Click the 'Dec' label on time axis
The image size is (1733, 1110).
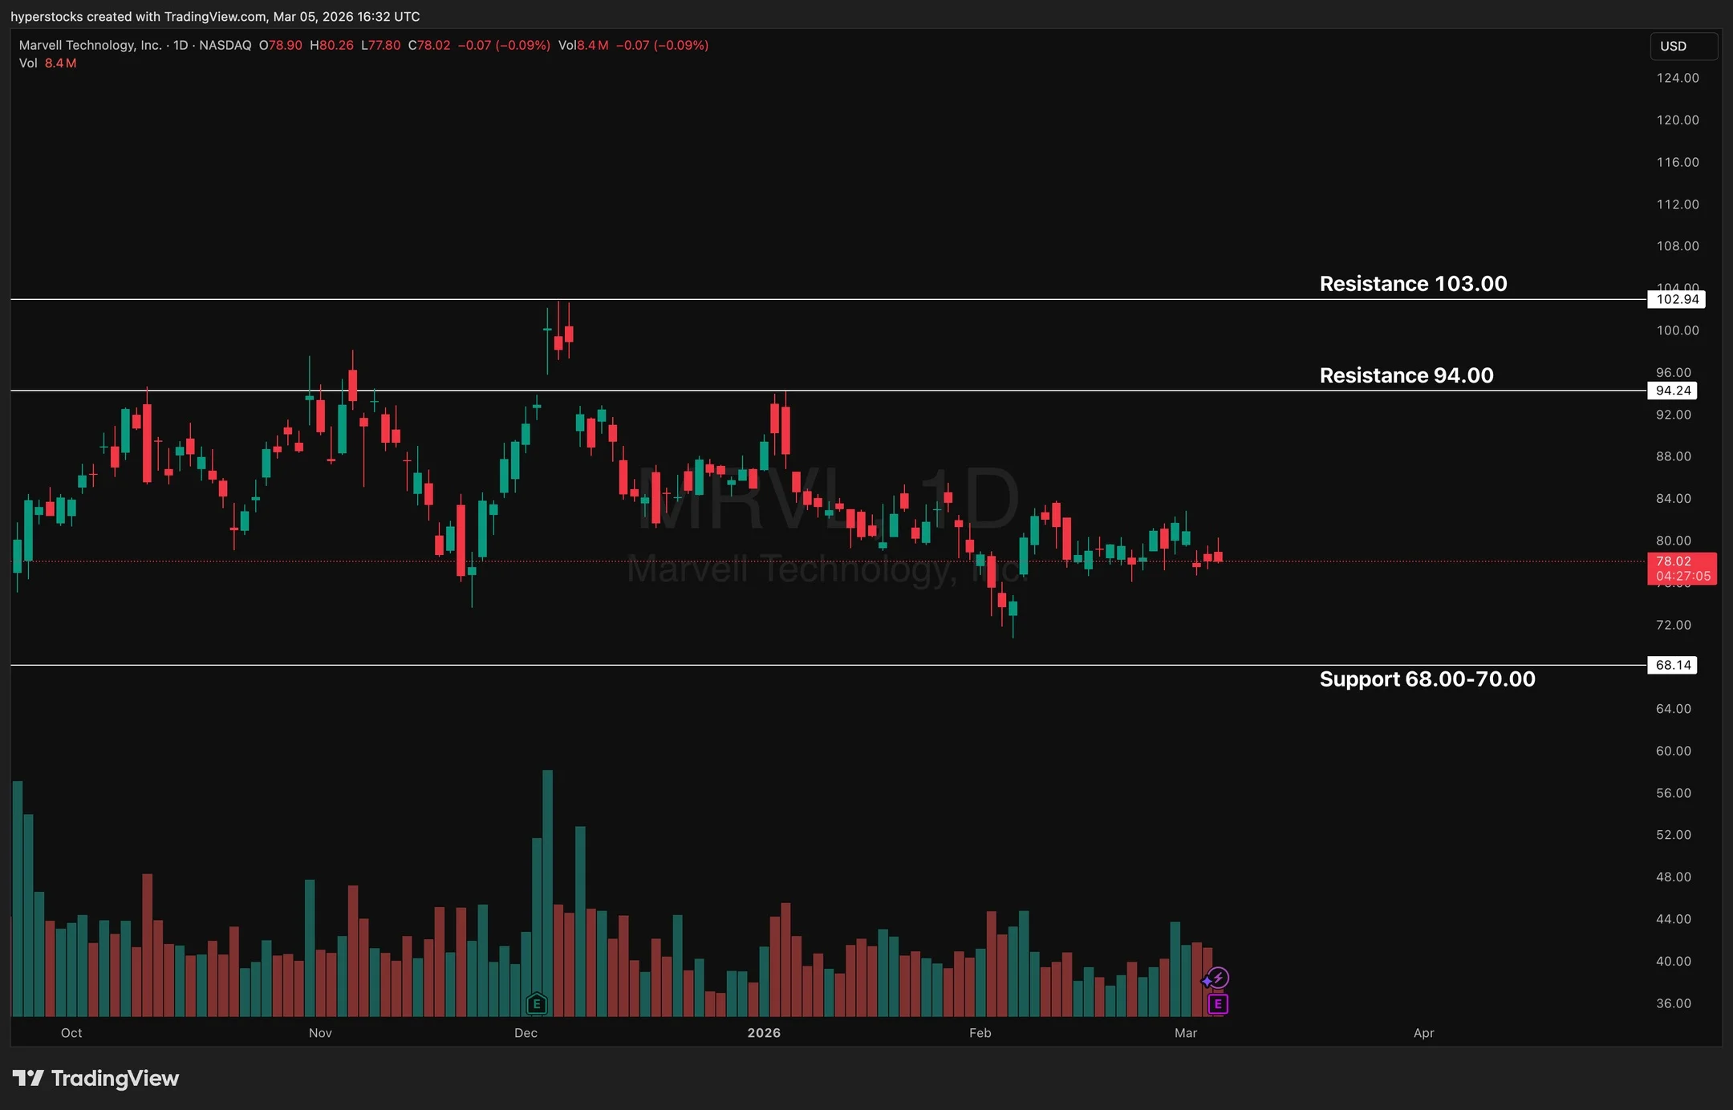coord(526,1033)
